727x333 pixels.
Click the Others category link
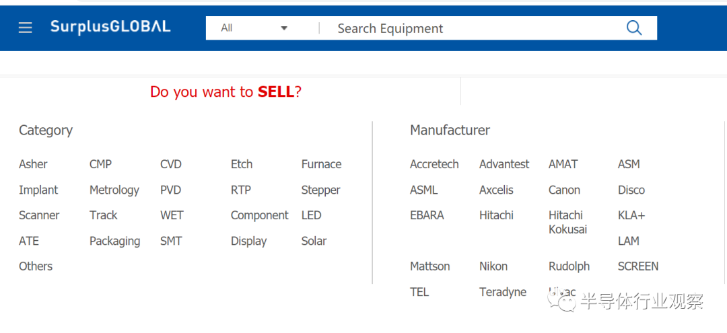pos(36,266)
